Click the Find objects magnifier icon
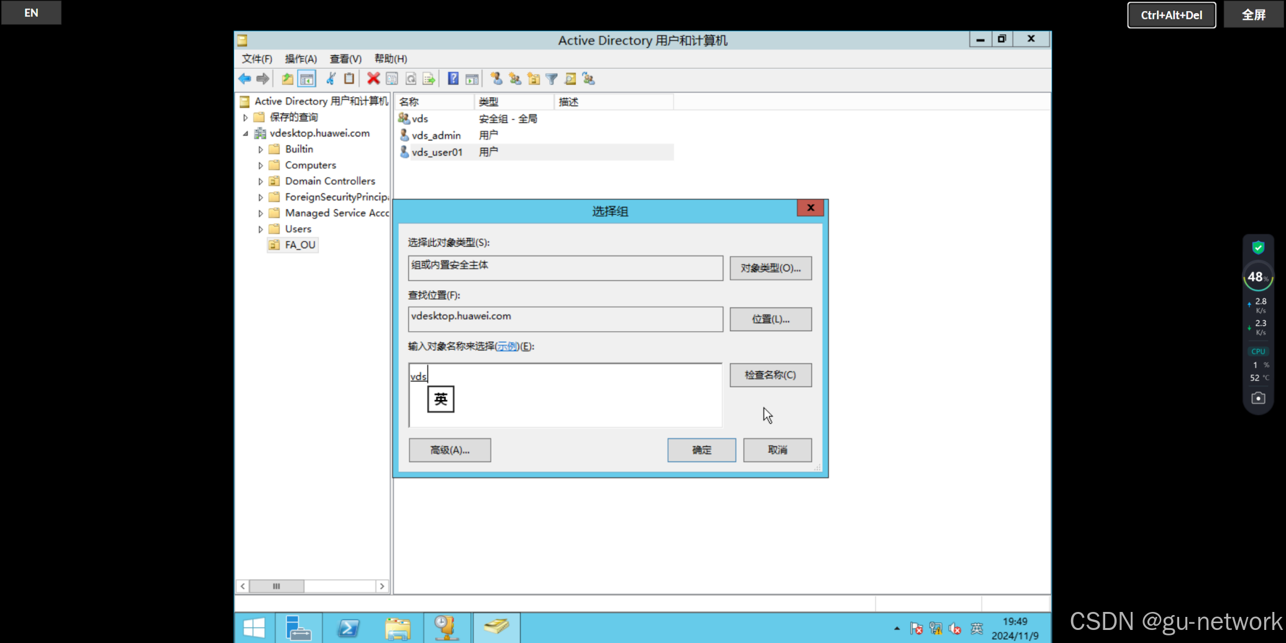 (570, 79)
